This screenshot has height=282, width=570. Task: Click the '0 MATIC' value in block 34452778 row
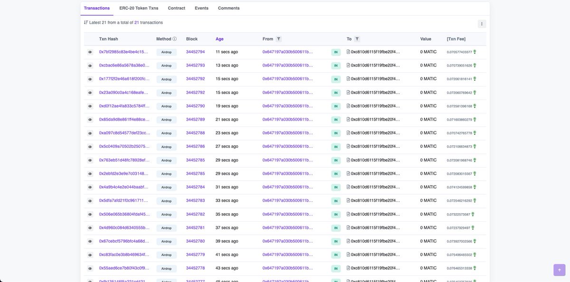(428, 268)
